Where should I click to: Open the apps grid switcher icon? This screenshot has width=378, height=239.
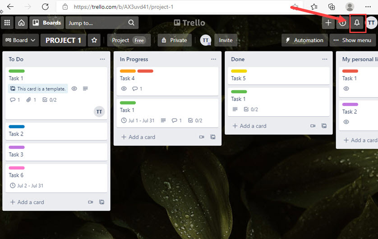[x=7, y=23]
